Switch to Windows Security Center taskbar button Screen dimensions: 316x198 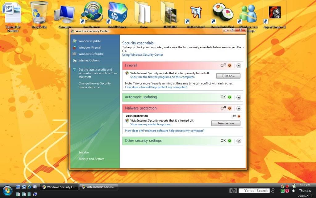59,187
